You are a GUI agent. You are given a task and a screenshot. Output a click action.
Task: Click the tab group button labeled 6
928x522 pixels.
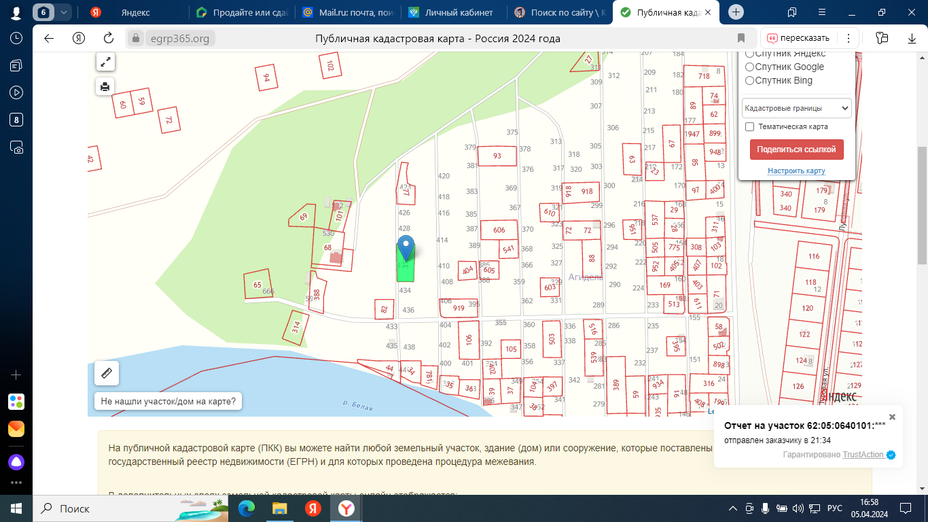(44, 12)
